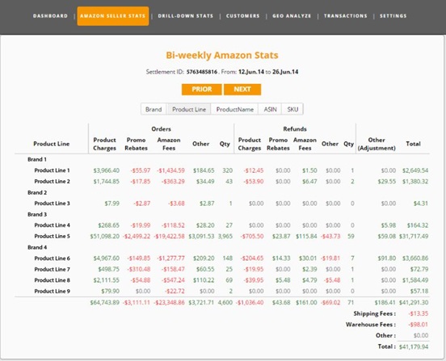Click the Warehouse Fees value -$98.01
This screenshot has height=361, width=446.
(x=419, y=325)
